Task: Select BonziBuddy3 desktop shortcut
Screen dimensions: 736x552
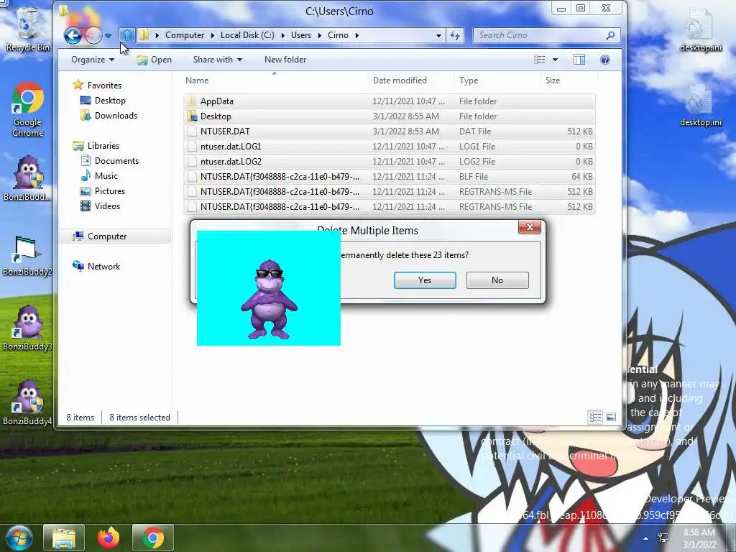Action: (27, 328)
